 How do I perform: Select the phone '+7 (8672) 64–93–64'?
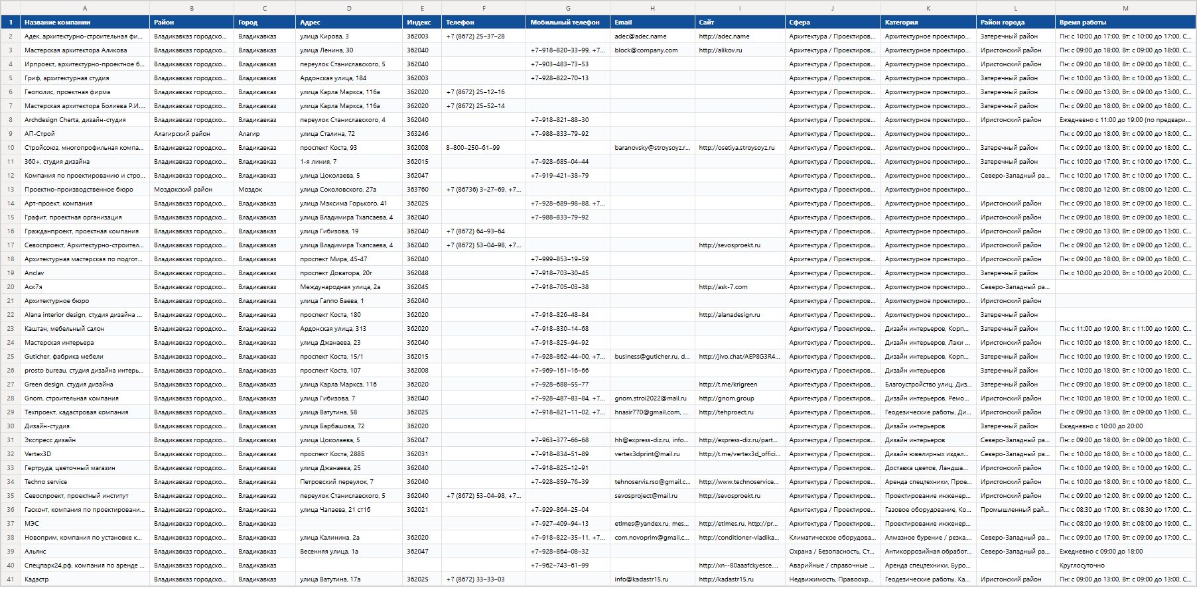coord(484,231)
